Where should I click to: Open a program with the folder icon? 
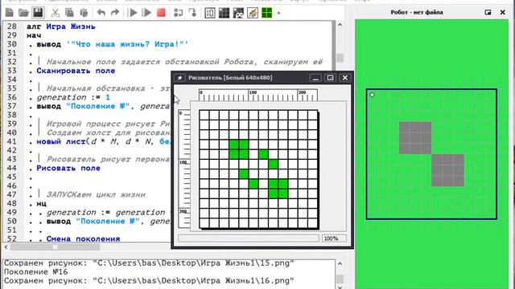(x=23, y=13)
